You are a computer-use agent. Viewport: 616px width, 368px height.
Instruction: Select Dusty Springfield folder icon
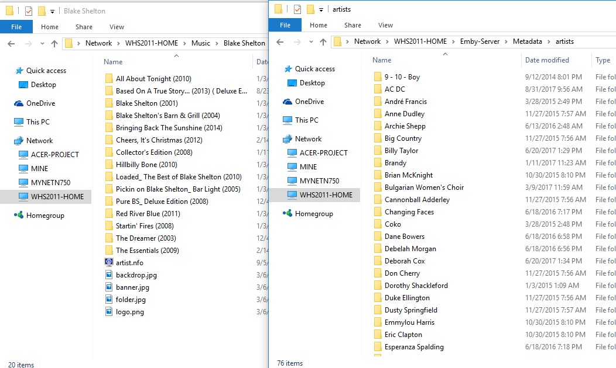pyautogui.click(x=378, y=310)
